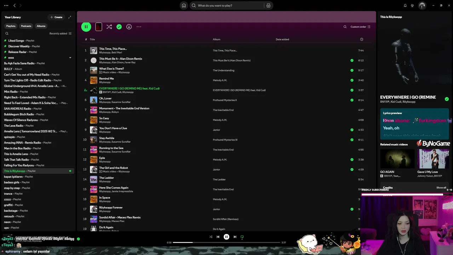Image resolution: width=453 pixels, height=255 pixels.
Task: Search within the playlist
Action: (x=345, y=27)
